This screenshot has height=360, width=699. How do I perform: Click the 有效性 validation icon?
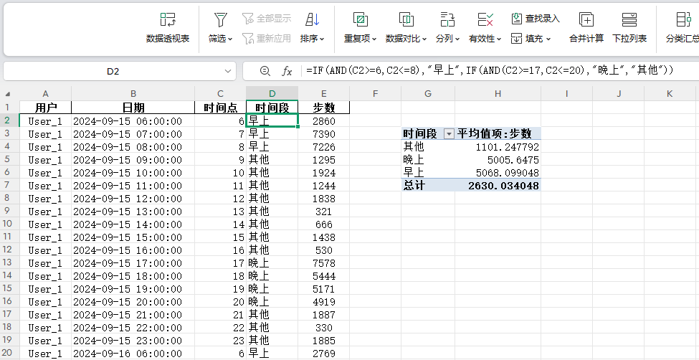[x=485, y=19]
